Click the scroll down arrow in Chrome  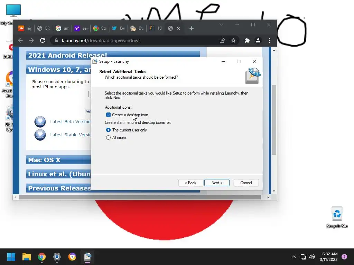pyautogui.click(x=274, y=191)
